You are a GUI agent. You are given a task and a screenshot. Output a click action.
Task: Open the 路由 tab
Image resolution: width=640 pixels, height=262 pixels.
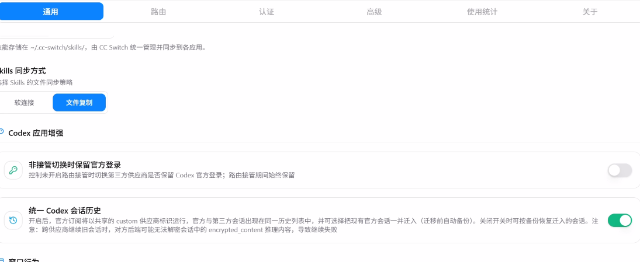tap(158, 12)
